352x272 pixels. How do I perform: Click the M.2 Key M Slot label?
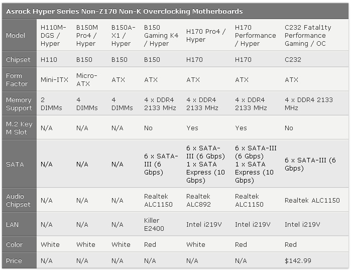[x=19, y=128]
